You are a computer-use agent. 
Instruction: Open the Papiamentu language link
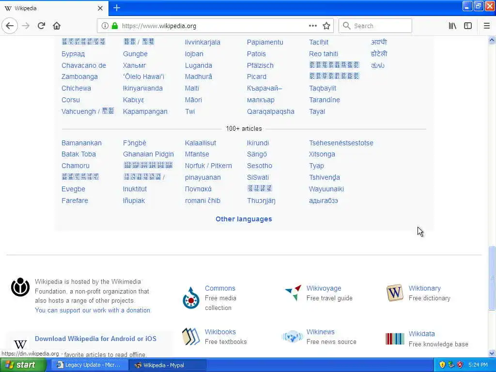[x=265, y=42]
